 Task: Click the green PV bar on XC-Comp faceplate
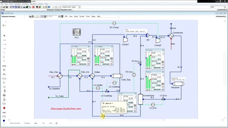click(x=150, y=61)
